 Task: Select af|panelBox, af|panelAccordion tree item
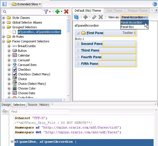coord(39,32)
